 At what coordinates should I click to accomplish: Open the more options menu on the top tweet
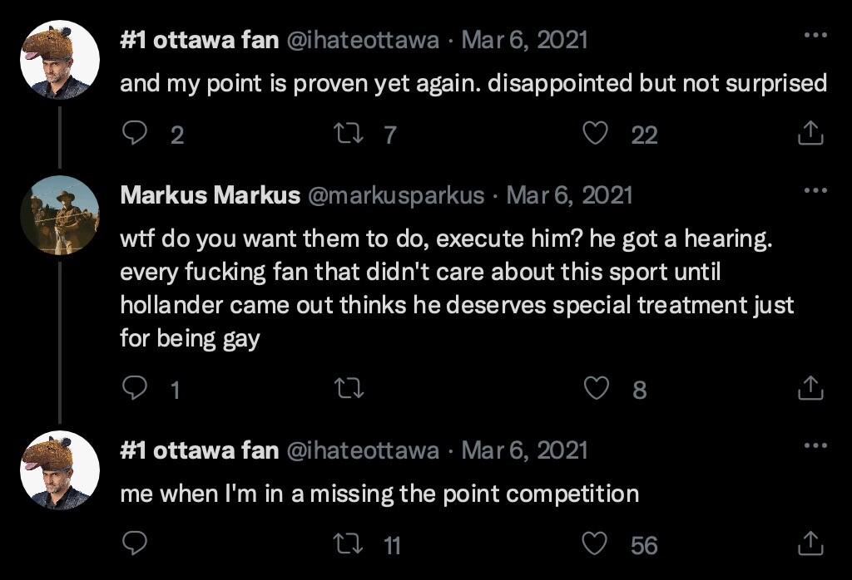[x=814, y=33]
